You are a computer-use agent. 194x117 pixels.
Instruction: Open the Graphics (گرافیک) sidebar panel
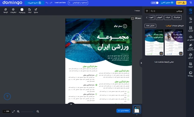[x=191, y=29]
